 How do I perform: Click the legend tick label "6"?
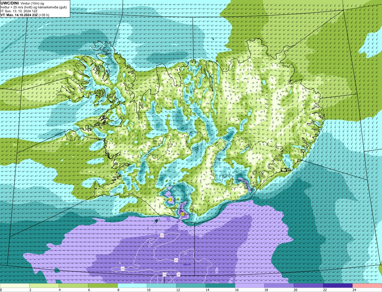pyautogui.click(x=89, y=290)
